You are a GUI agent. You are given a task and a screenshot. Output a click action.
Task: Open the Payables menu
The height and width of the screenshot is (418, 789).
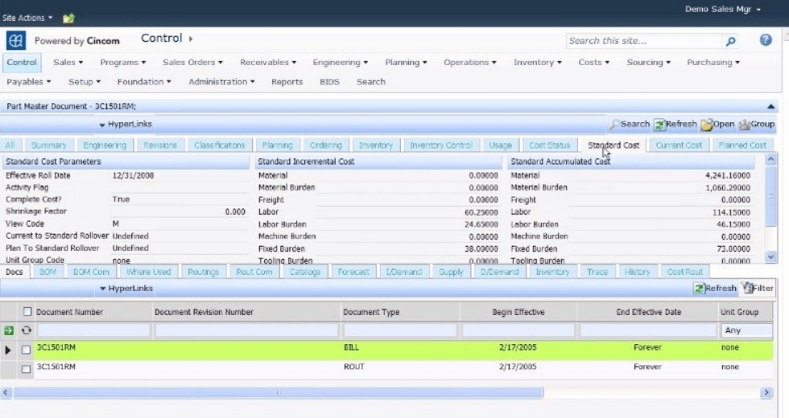[x=29, y=82]
